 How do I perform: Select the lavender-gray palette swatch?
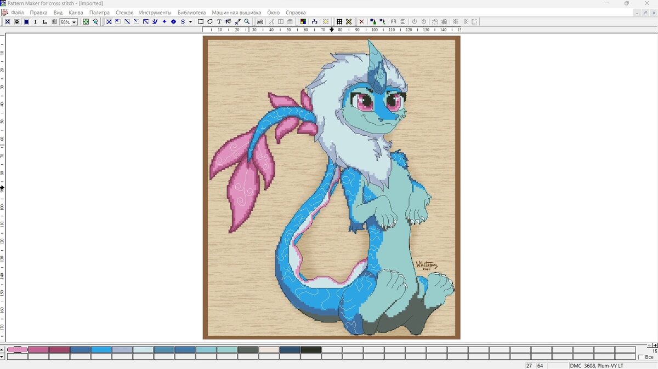122,349
